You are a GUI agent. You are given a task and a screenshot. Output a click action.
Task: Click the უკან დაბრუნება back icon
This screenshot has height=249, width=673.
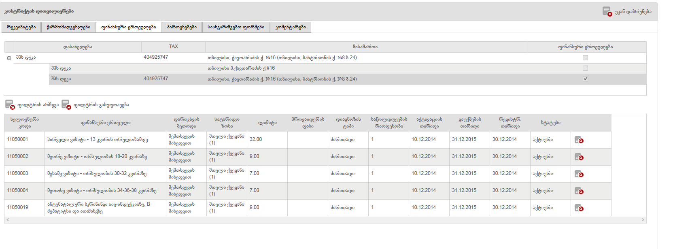[607, 11]
